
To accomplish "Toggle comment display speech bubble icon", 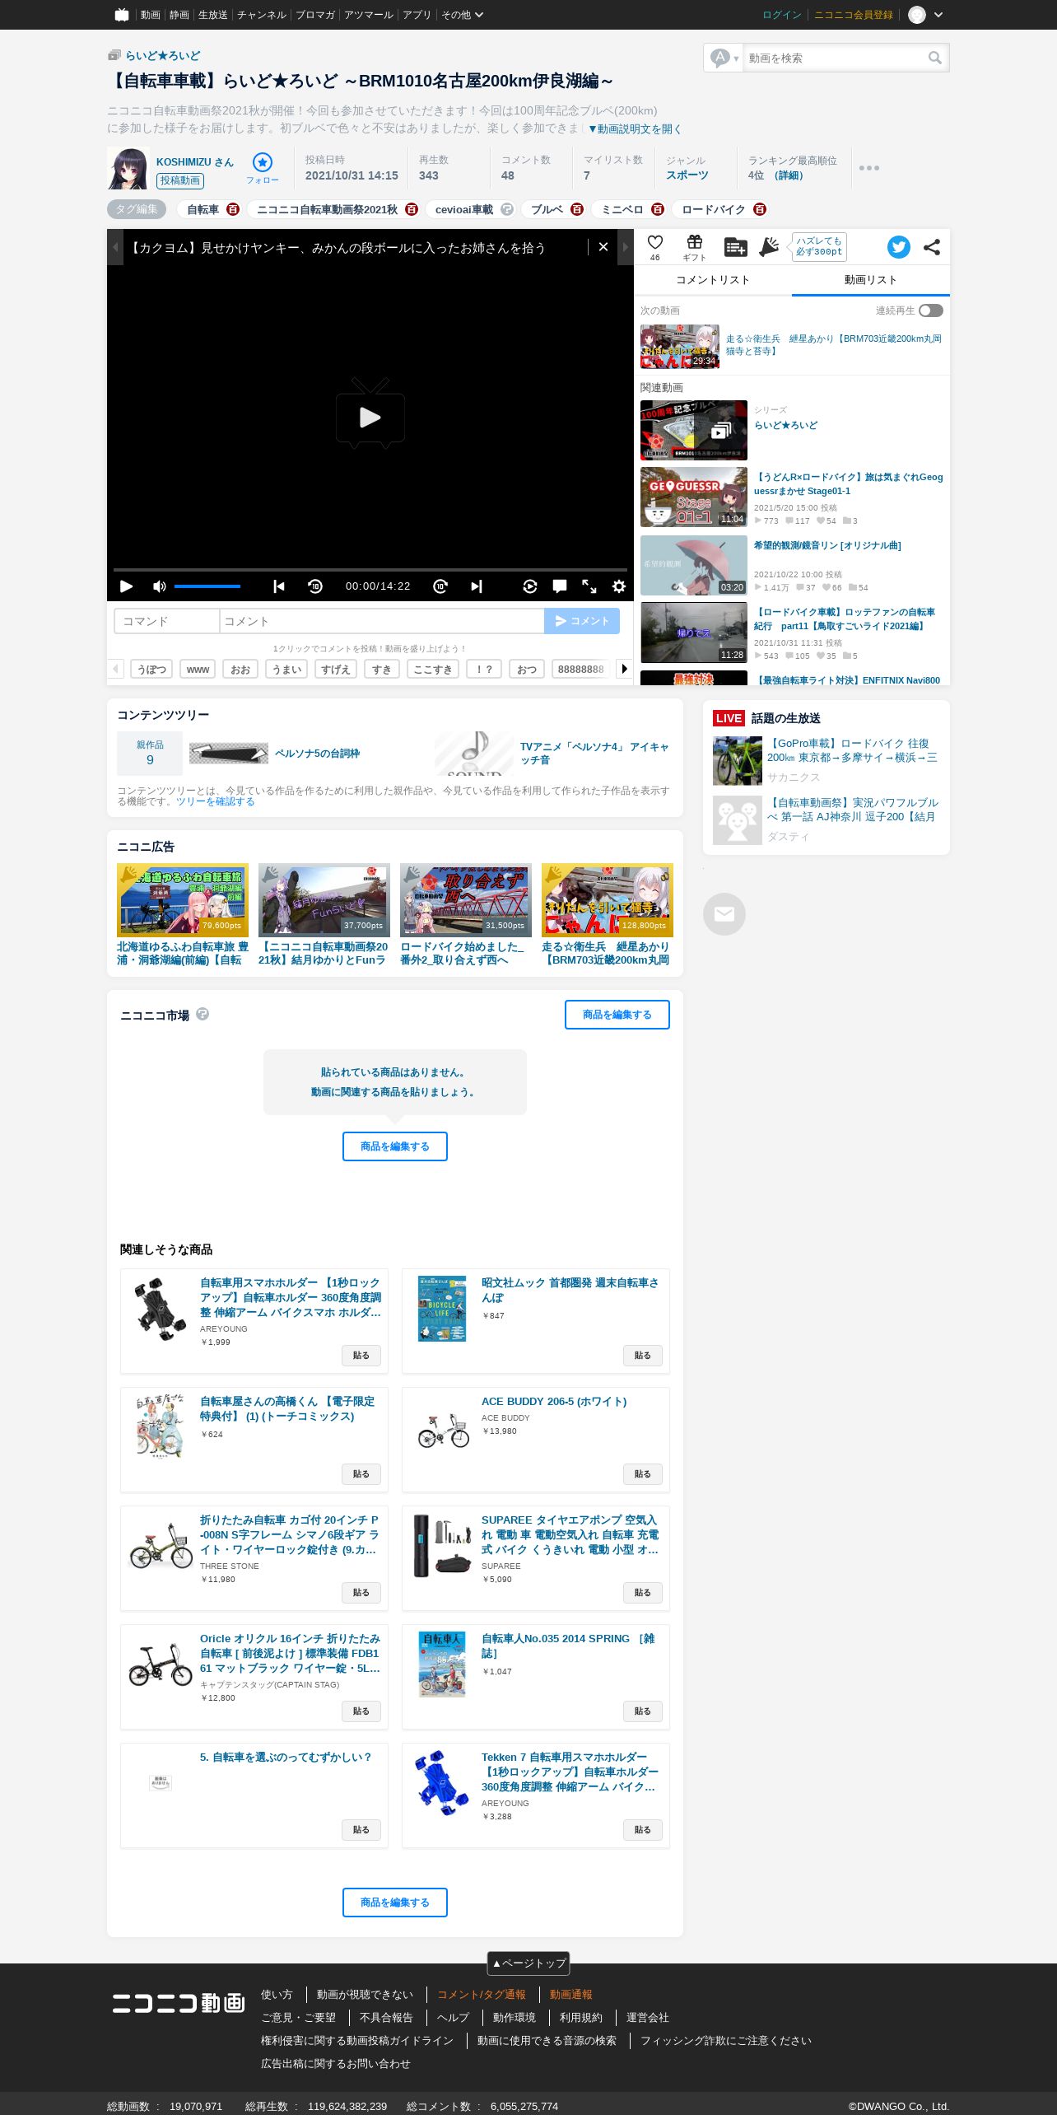I will click(560, 586).
